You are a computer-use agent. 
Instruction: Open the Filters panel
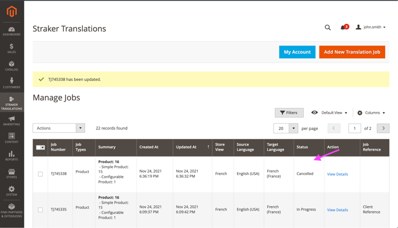coord(289,113)
